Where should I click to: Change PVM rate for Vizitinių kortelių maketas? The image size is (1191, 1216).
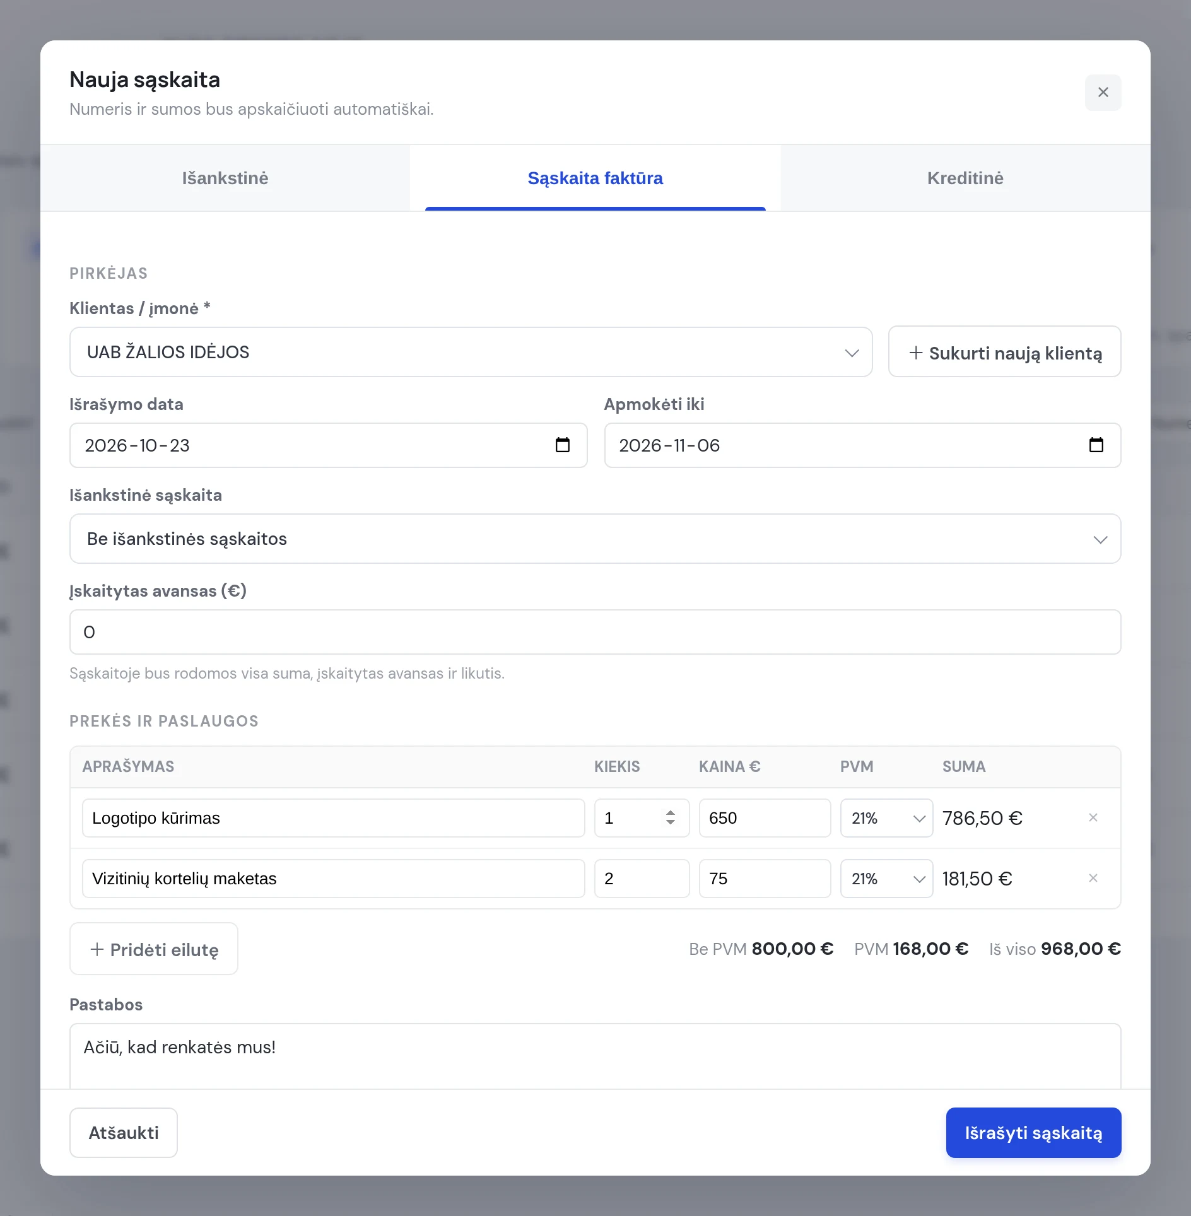(x=886, y=879)
